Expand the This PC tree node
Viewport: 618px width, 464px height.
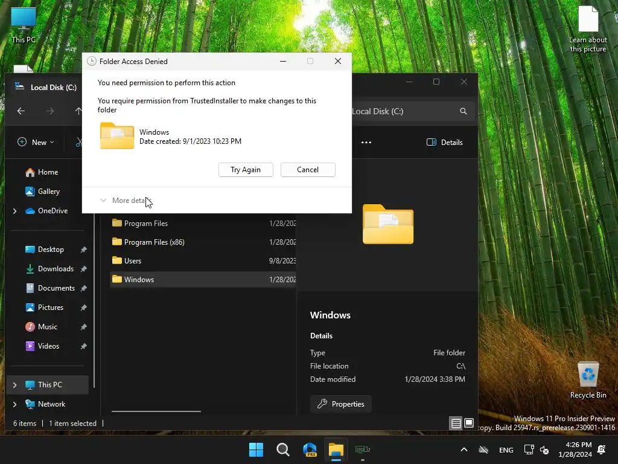click(x=15, y=385)
